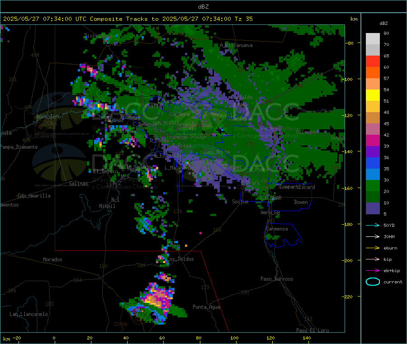The image size is (407, 344).
Task: Click the 'Soitue' map label
Action: click(241, 202)
